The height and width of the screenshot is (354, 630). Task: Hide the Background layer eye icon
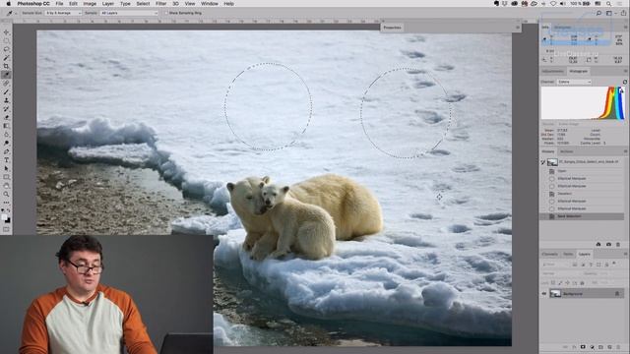(x=544, y=294)
